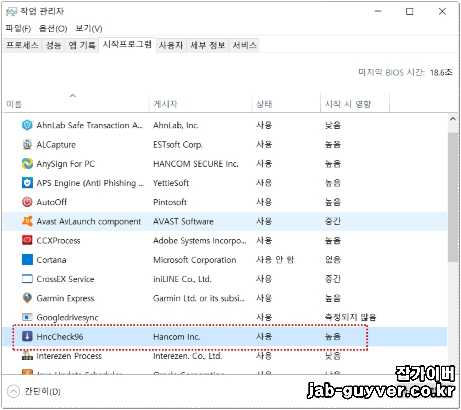The image size is (461, 410).
Task: Sort by the 시작 시 영향 column header
Action: 355,103
